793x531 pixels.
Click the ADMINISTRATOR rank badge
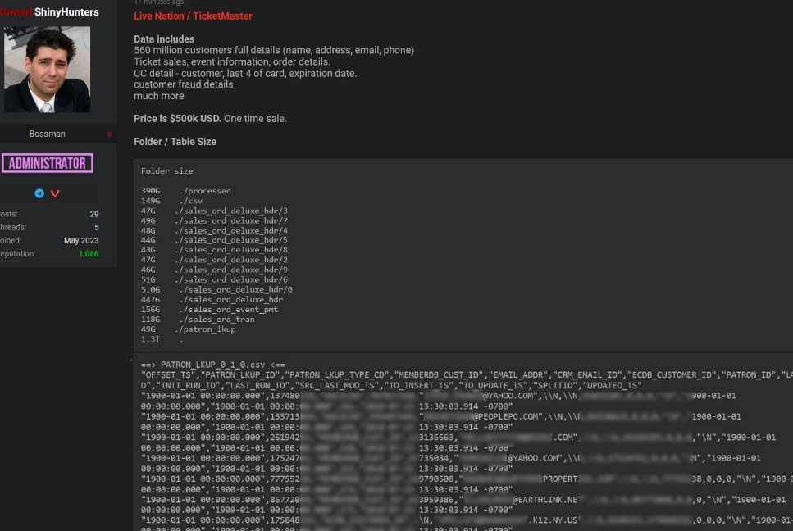[47, 163]
